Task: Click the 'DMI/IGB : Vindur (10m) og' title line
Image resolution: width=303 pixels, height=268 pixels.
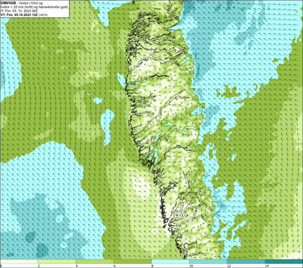Action: tap(22, 3)
